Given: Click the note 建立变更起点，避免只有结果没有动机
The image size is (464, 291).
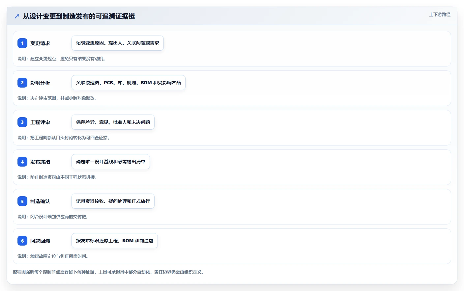Looking at the screenshot, I should (62, 59).
